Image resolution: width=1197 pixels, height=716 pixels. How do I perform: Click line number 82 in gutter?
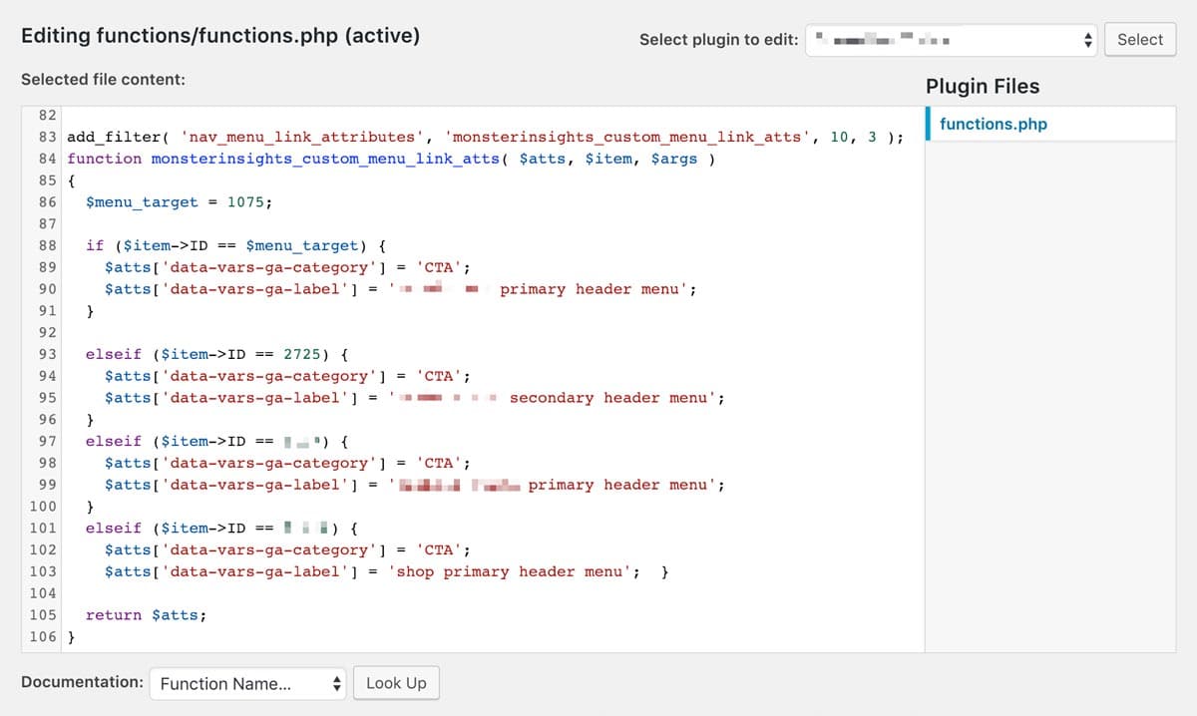[47, 116]
